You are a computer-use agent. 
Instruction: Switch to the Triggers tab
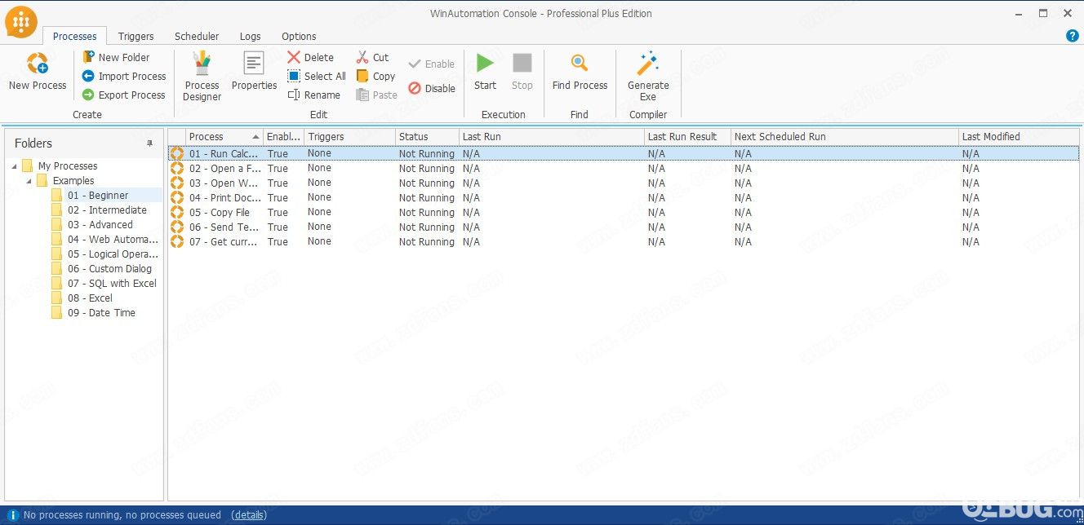tap(136, 36)
